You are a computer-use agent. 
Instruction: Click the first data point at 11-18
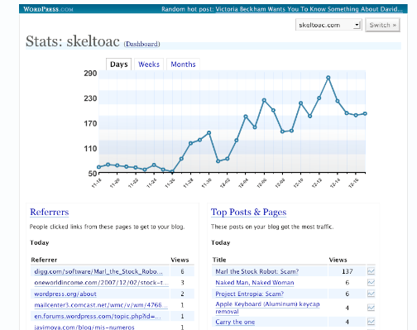99,167
